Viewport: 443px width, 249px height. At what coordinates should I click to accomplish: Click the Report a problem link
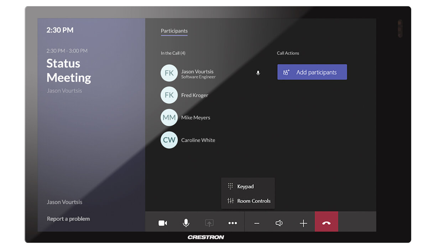(x=68, y=219)
